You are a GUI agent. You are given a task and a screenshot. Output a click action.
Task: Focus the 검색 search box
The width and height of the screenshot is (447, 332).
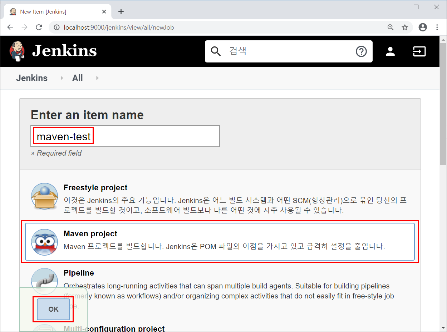(289, 51)
